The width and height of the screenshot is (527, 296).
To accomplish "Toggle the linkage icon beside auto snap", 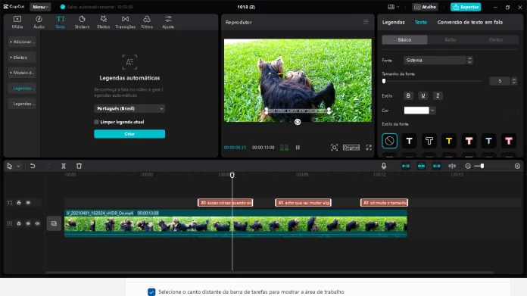I will click(437, 166).
